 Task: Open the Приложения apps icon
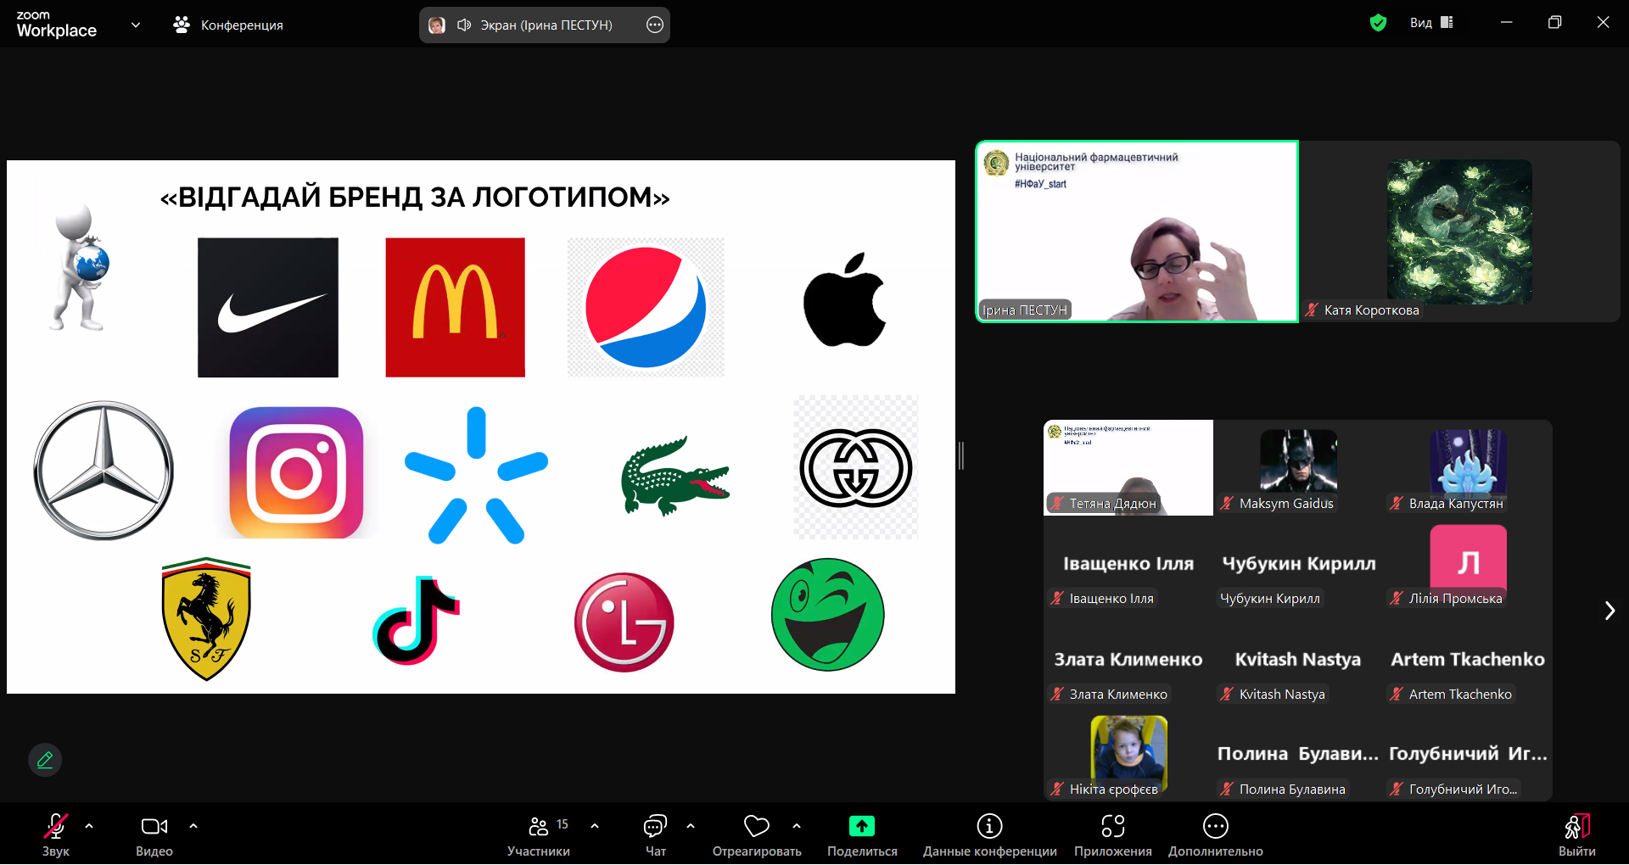(1113, 834)
